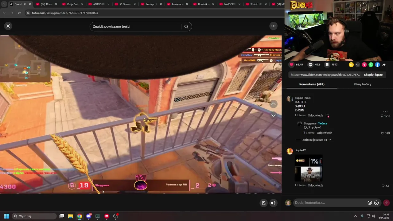Share the video to Facebook
Image resolution: width=393 pixels, height=221 pixels.
pyautogui.click(x=377, y=65)
